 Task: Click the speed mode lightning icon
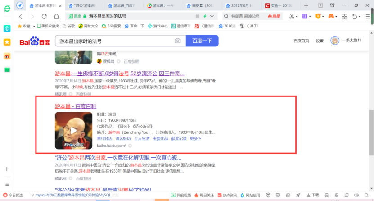[205, 16]
